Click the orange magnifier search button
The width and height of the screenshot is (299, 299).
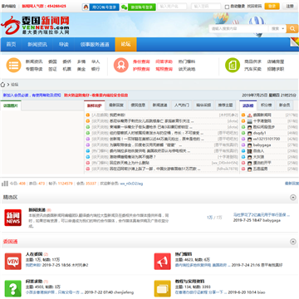click(292, 28)
